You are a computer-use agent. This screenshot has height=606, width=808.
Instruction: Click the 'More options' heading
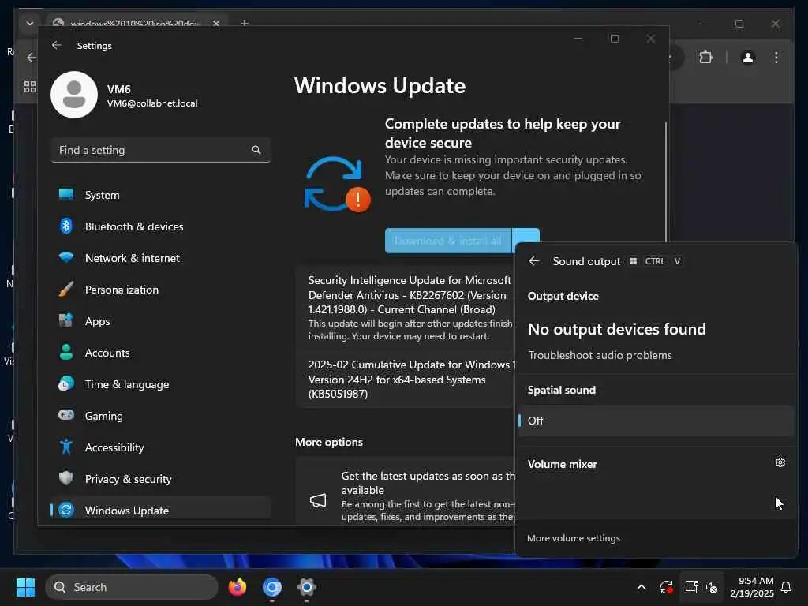coord(329,442)
